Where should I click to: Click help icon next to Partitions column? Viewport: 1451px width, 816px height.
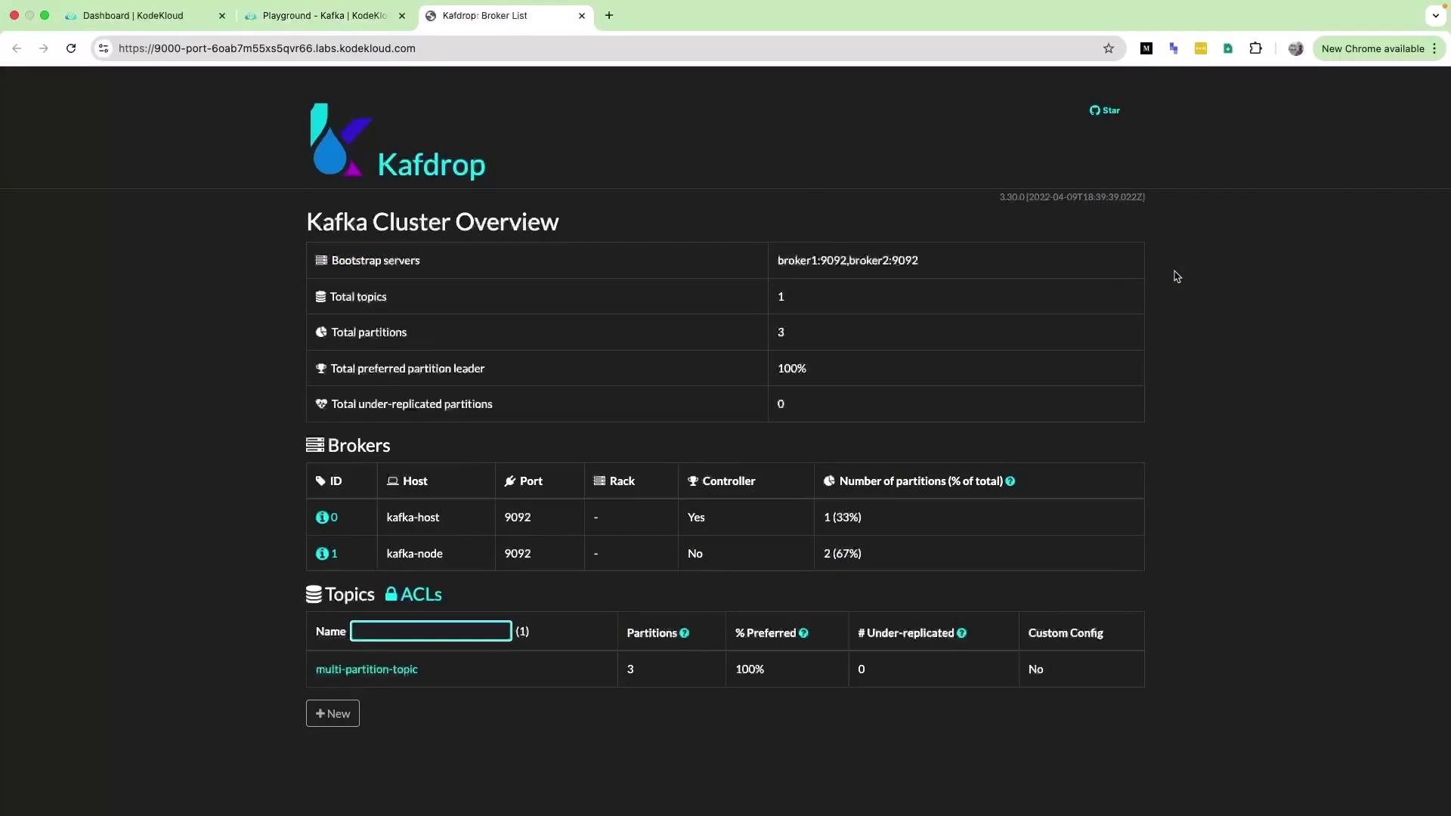click(684, 633)
